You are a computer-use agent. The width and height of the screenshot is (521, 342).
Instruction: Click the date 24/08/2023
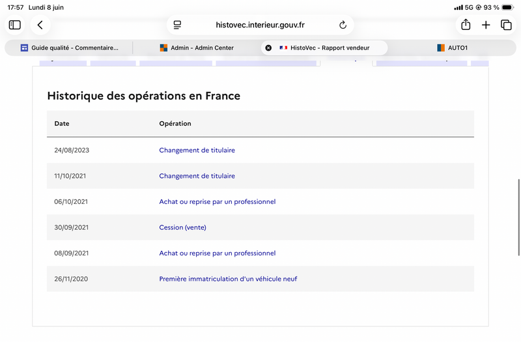72,150
